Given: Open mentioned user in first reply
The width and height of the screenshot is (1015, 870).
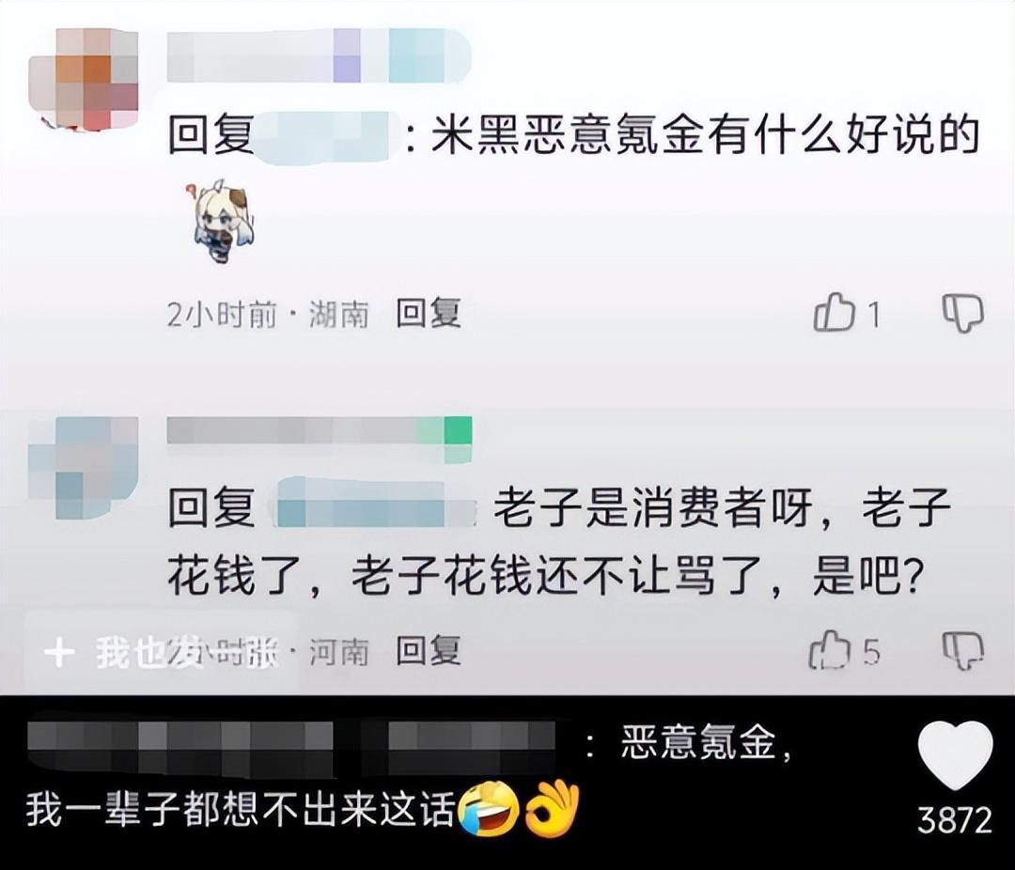Looking at the screenshot, I should pos(321,136).
